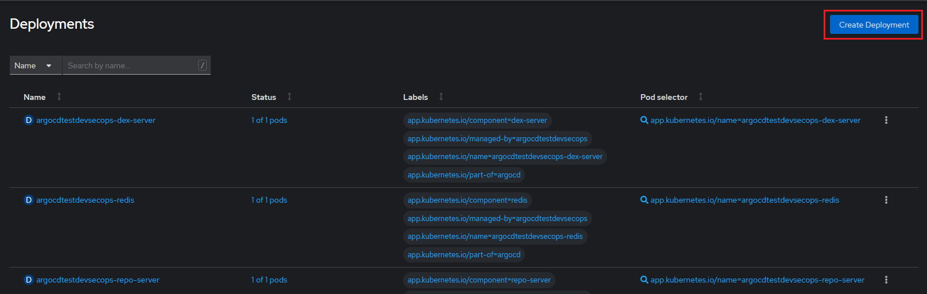Click the pod selector search icon for dex-server
Image resolution: width=927 pixels, height=294 pixels.
pos(644,120)
